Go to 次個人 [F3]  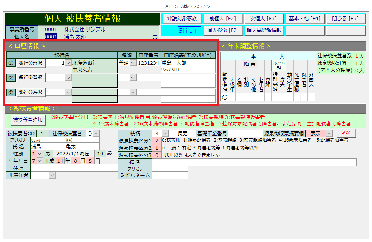click(263, 19)
